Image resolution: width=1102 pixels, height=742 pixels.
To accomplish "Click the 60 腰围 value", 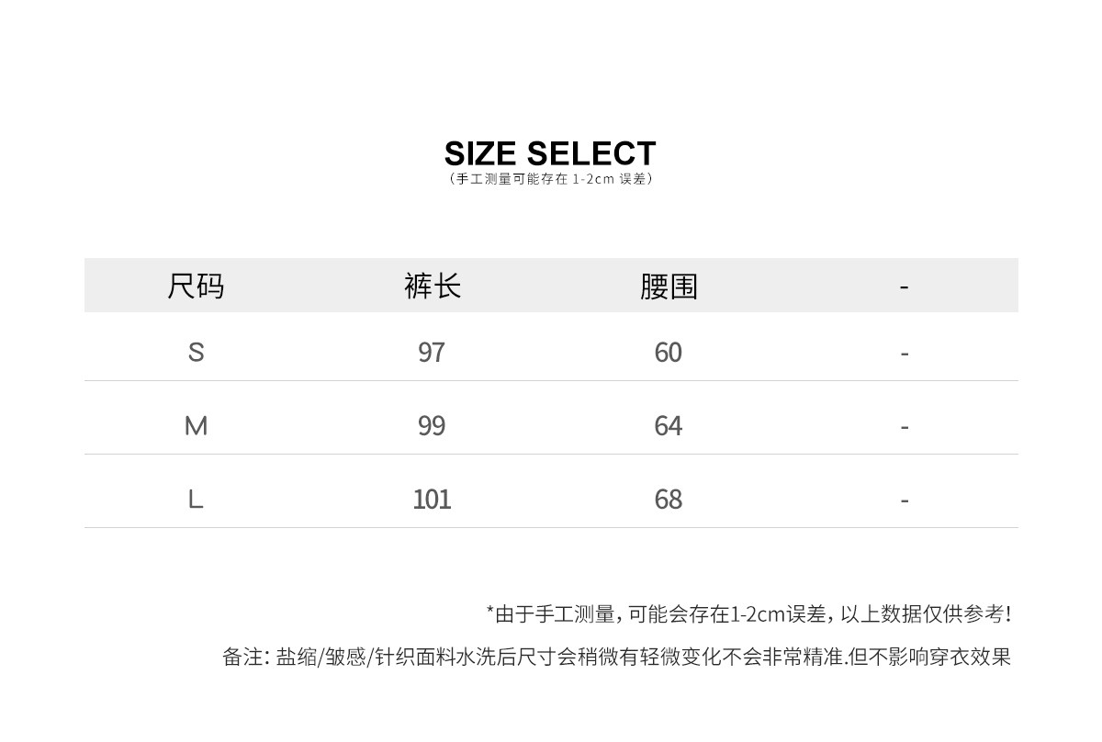I will [669, 352].
